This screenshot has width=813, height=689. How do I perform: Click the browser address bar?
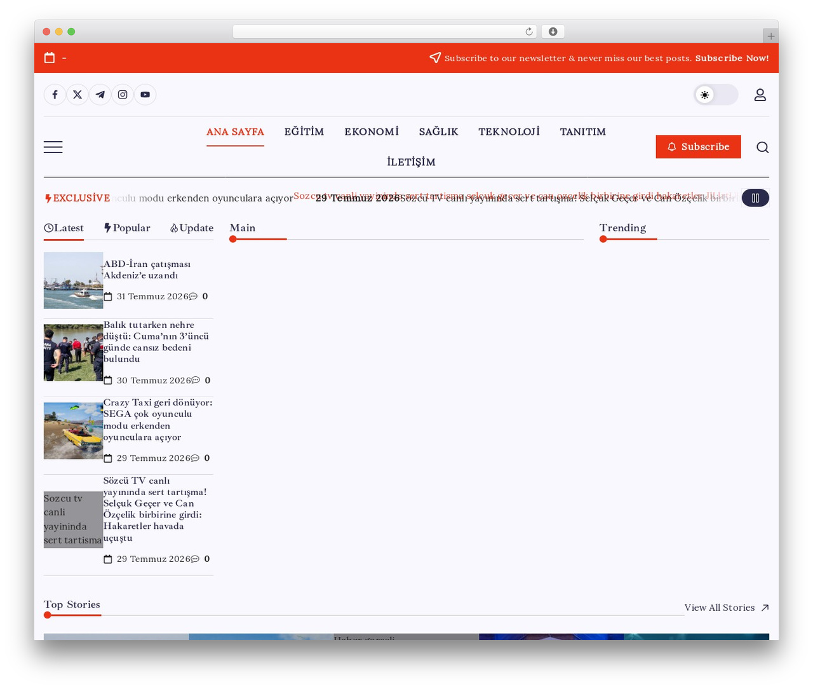[385, 32]
